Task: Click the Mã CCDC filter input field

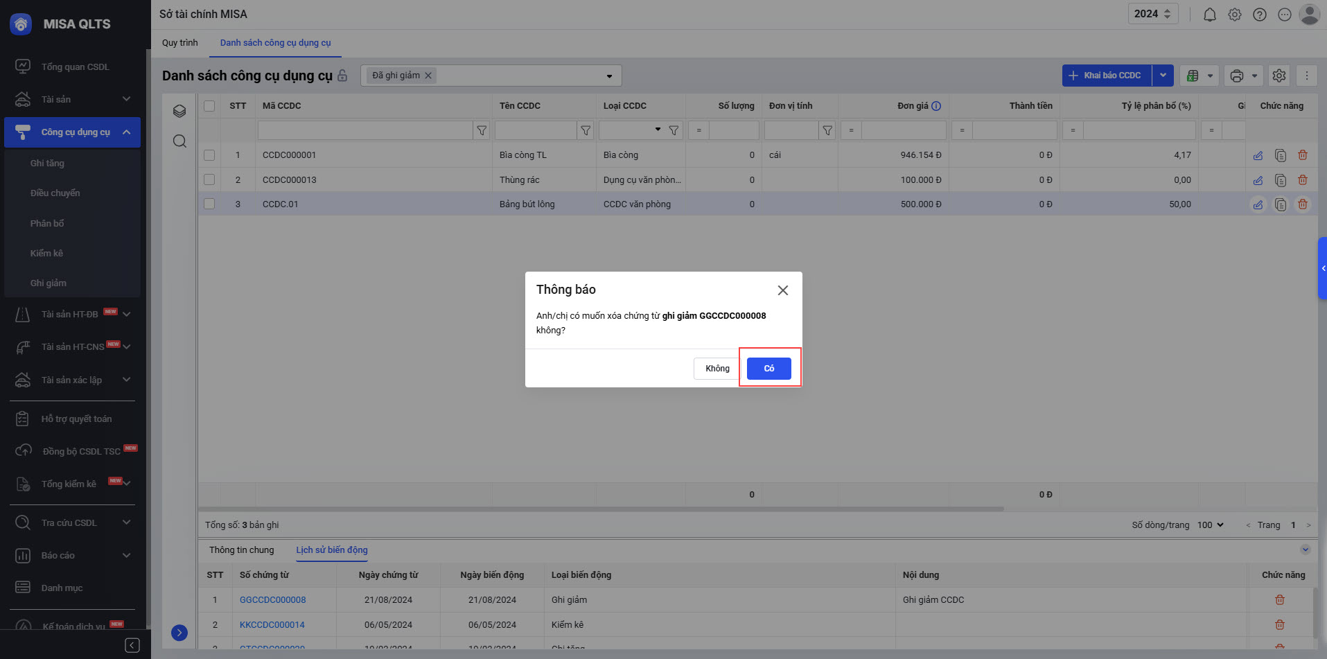Action: coord(364,130)
